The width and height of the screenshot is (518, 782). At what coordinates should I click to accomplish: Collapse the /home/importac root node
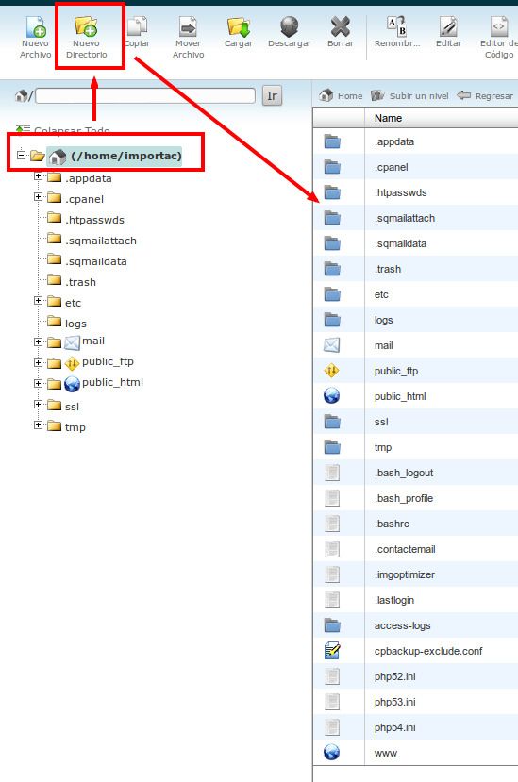(x=21, y=155)
